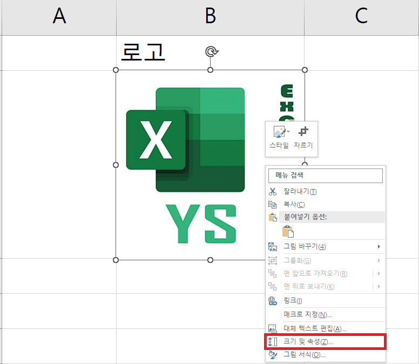419x364 pixels.
Task: Click the send-to-back icon beside 맨 뒤로 보내기
Action: pyautogui.click(x=273, y=286)
